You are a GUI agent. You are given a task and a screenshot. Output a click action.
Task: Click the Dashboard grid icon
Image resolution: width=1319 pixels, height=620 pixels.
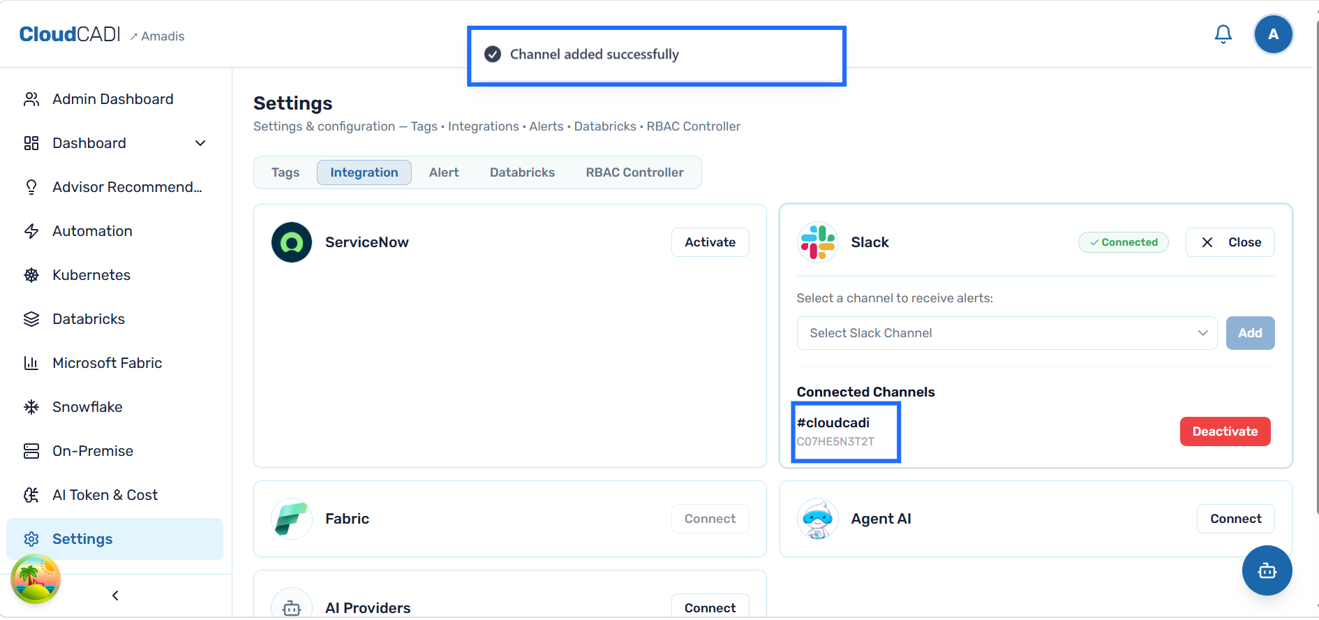[31, 143]
